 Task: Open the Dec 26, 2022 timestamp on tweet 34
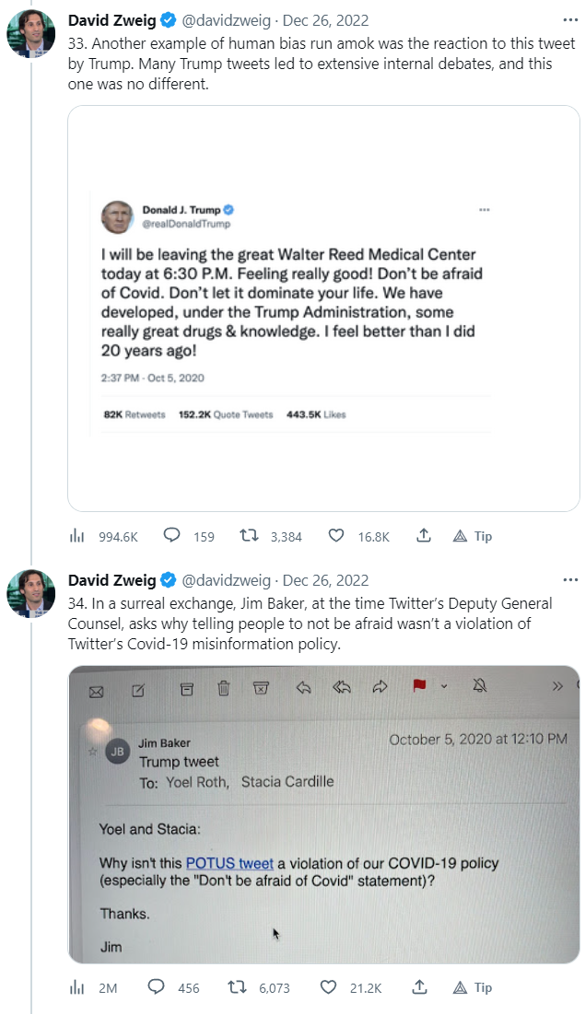[x=325, y=580]
